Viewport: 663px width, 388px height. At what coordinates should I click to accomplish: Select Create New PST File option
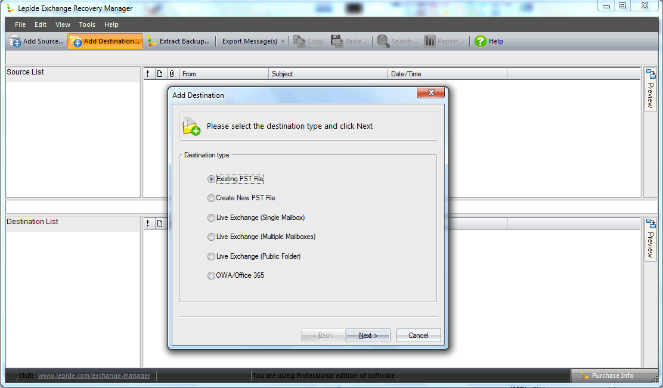pyautogui.click(x=241, y=198)
